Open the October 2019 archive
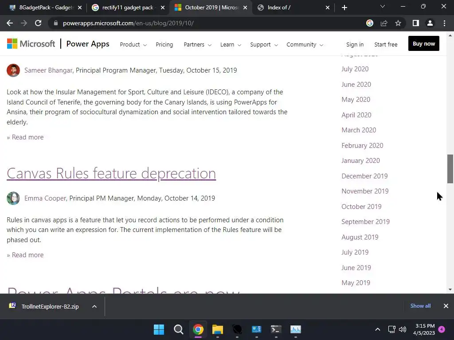 361,207
